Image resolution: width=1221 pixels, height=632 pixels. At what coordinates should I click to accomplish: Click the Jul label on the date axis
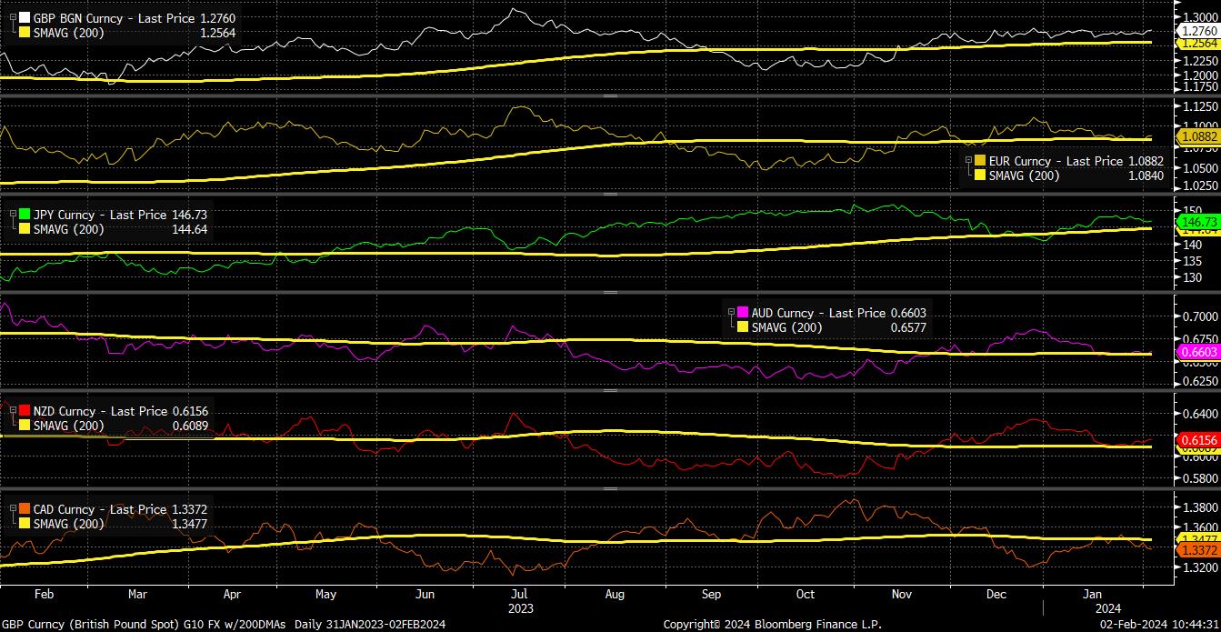tap(519, 594)
